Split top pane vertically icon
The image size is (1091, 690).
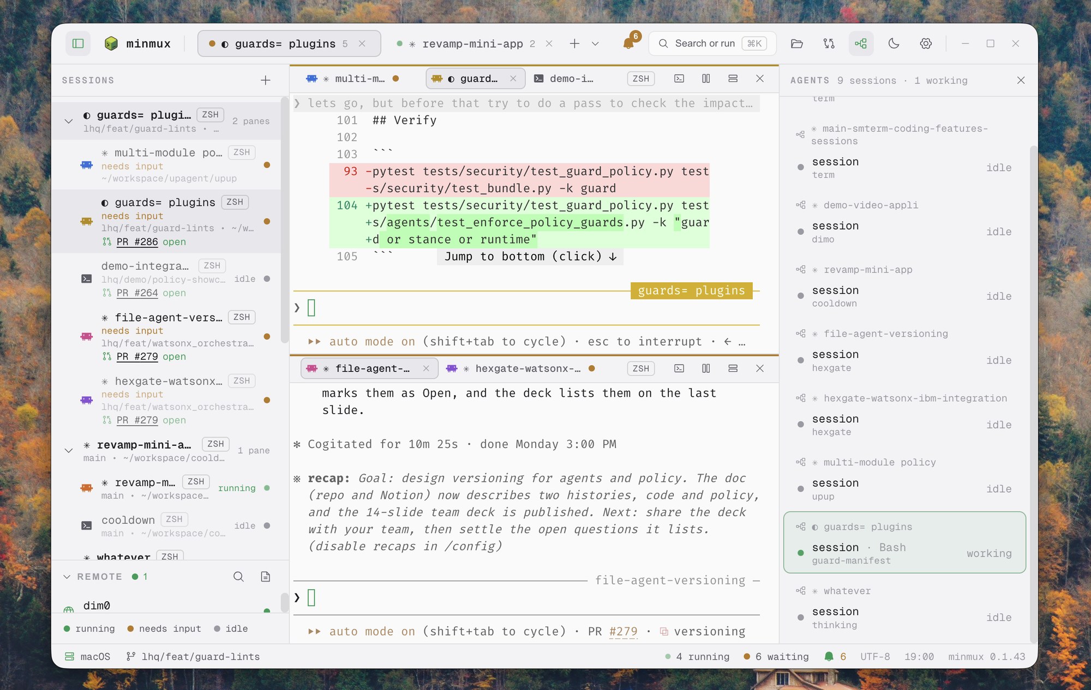[706, 78]
